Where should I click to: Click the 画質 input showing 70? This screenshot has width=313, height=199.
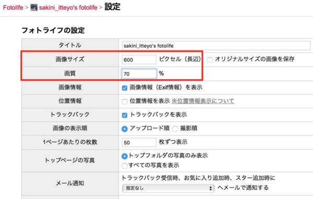[x=139, y=74]
